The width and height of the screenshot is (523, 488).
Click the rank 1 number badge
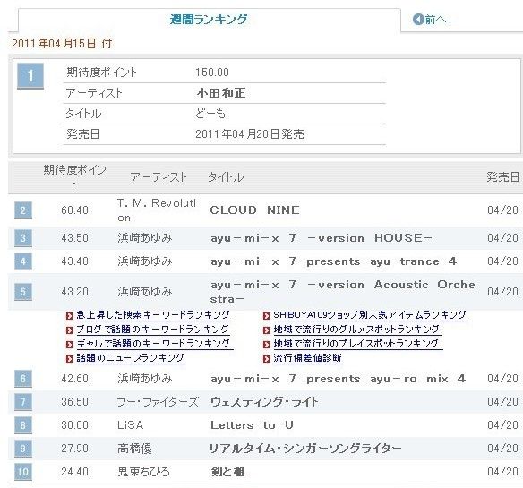pos(30,76)
